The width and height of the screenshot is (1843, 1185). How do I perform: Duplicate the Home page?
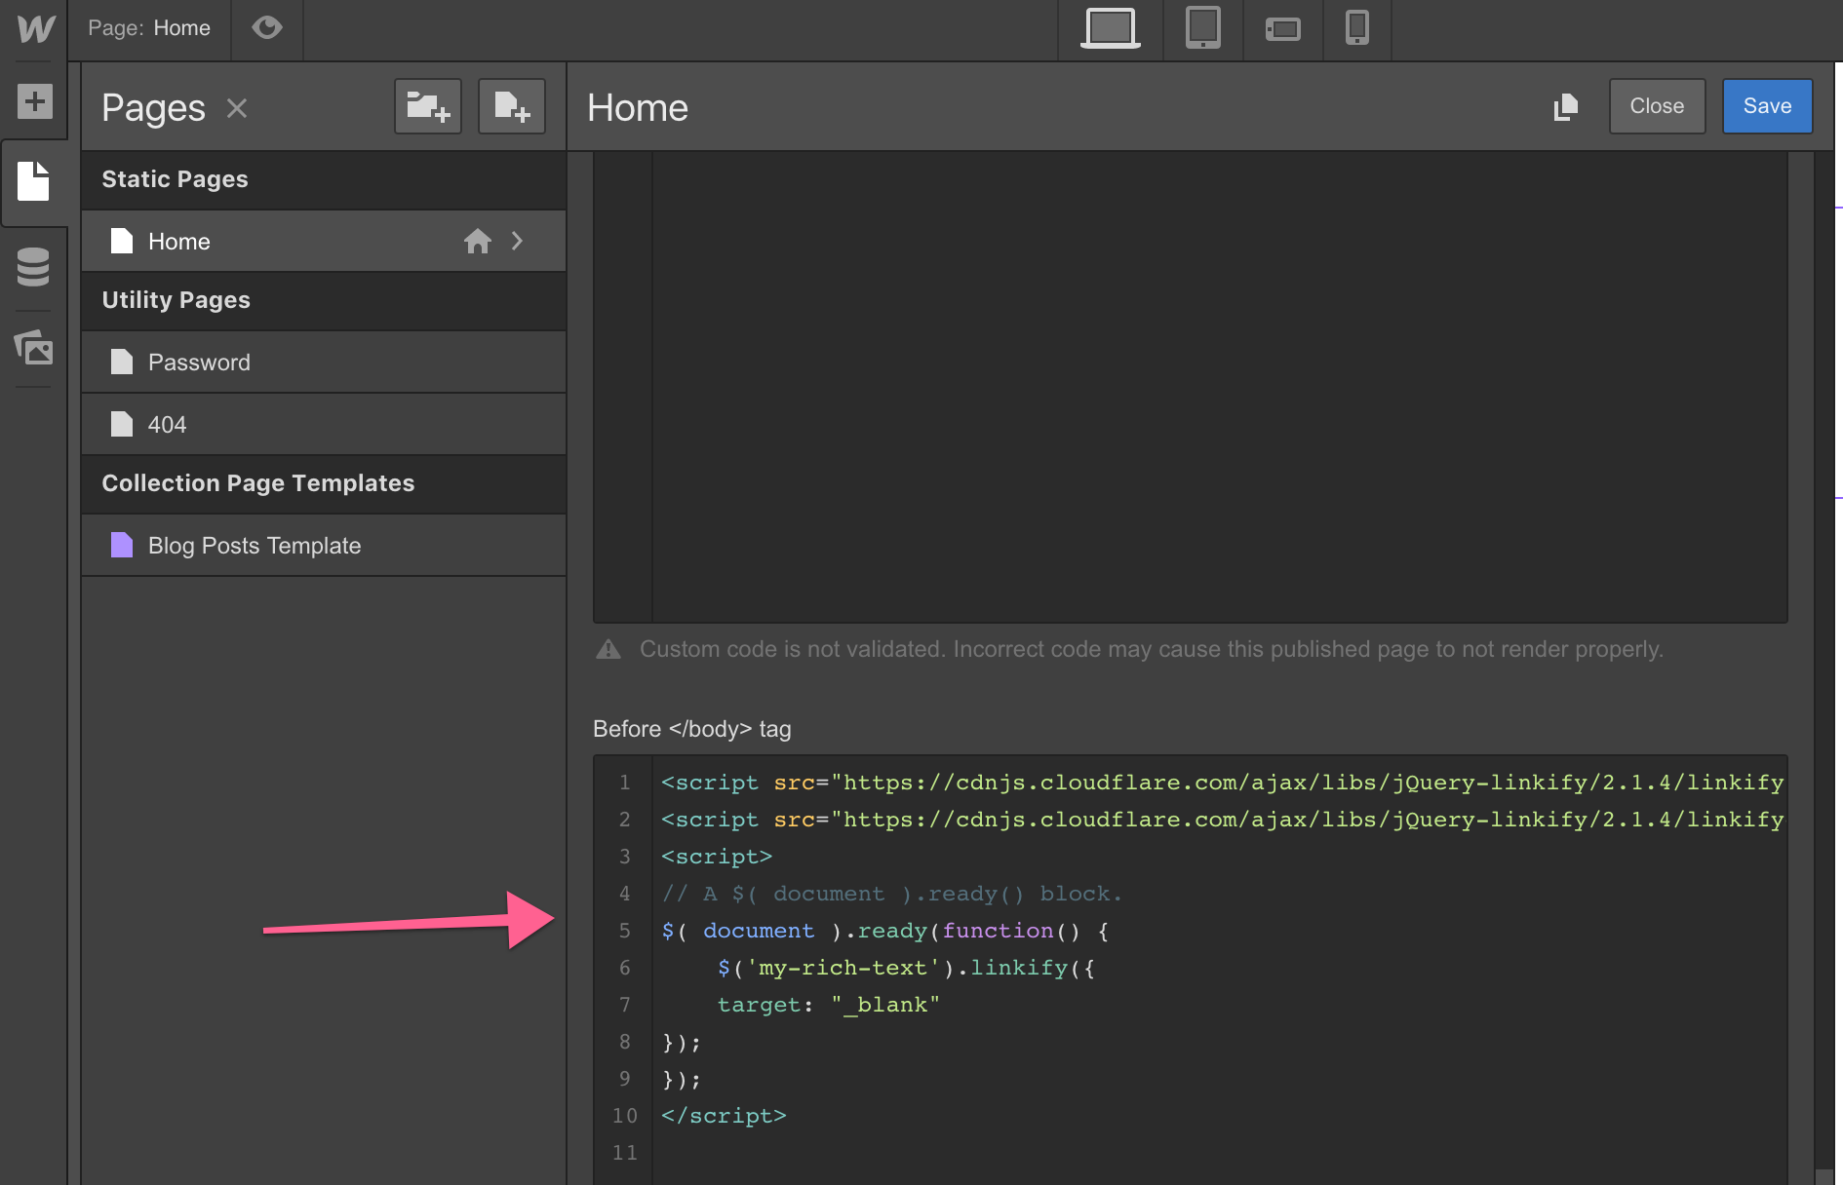[1565, 106]
